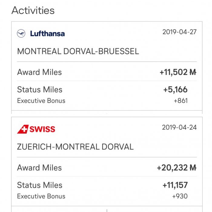Click the SWISS wordmark

click(x=42, y=129)
